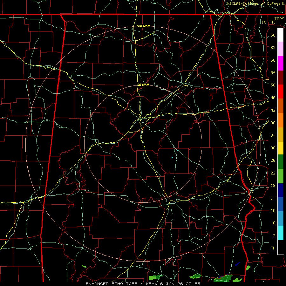Click the "62" scale label

pyautogui.click(x=273, y=47)
